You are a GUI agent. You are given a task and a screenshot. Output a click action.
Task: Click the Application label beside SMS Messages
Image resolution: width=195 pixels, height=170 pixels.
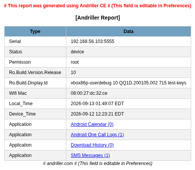tap(20, 155)
